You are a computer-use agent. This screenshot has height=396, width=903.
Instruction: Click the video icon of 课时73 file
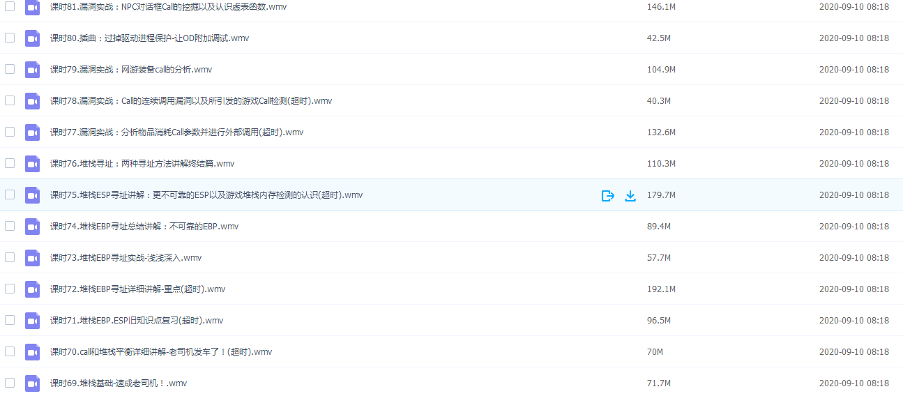pyautogui.click(x=32, y=258)
